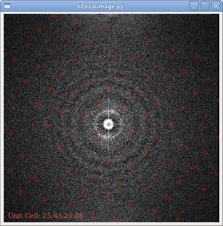Select the closest red circle lower-left of center spot
Viewport: 223px width, 226px height.
(x=96, y=139)
